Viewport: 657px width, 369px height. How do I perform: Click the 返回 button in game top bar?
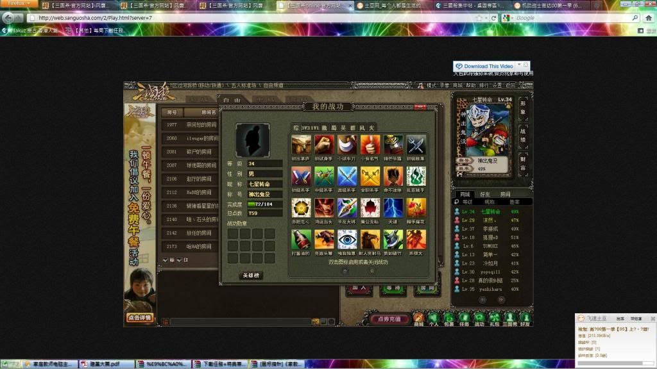(x=510, y=85)
